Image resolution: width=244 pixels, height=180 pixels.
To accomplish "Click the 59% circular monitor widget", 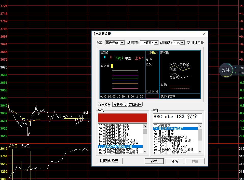I will (226, 70).
